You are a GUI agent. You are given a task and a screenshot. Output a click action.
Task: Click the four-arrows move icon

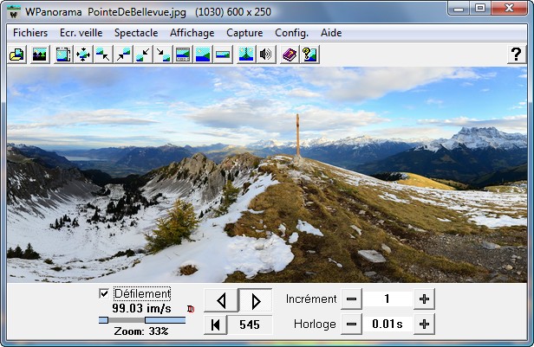click(x=83, y=55)
